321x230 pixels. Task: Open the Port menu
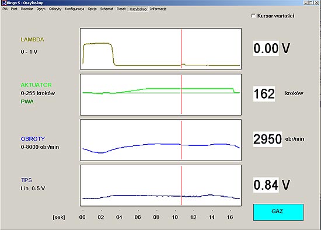[14, 9]
